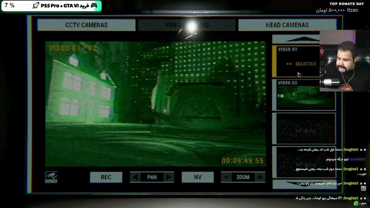Click the "VIDEO 01 / 02" label
370x208 pixels.
(x=73, y=48)
